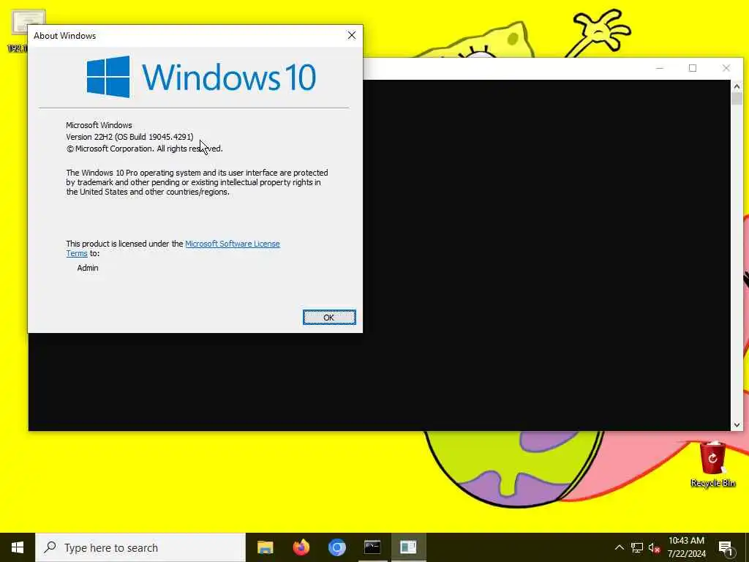Viewport: 749px width, 562px height.
Task: Launch Chrome from the taskbar
Action: [x=336, y=547]
